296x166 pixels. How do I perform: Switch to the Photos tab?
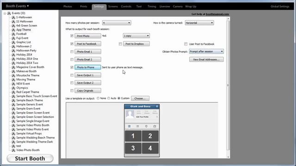[68, 6]
